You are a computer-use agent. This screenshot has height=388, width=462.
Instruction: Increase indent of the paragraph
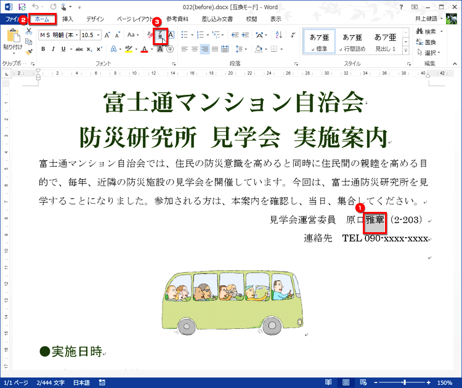[245, 35]
